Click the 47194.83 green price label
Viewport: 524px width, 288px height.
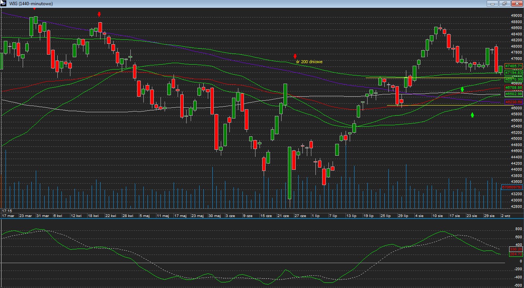click(514, 73)
